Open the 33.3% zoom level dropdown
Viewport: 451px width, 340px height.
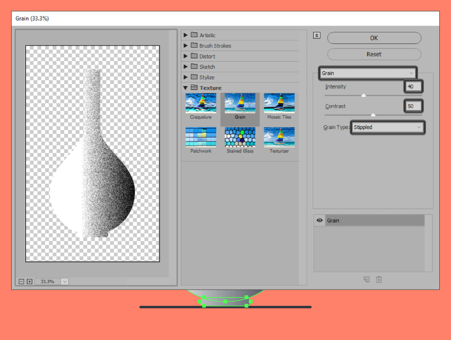pyautogui.click(x=65, y=281)
